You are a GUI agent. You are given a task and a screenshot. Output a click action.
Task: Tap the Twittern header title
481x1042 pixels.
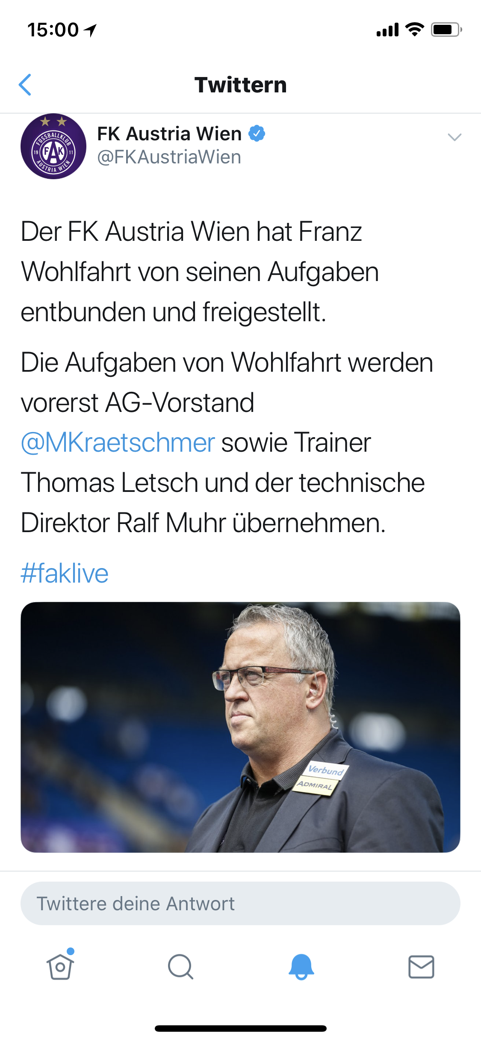pos(240,85)
